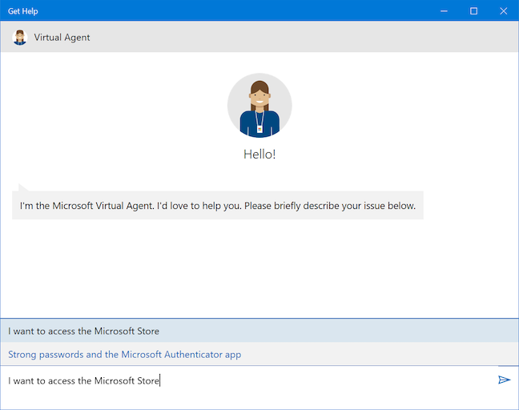Click the Microsoft Virtual Agent intro message bubble
Screen dimensions: 519x410
pyautogui.click(x=218, y=206)
